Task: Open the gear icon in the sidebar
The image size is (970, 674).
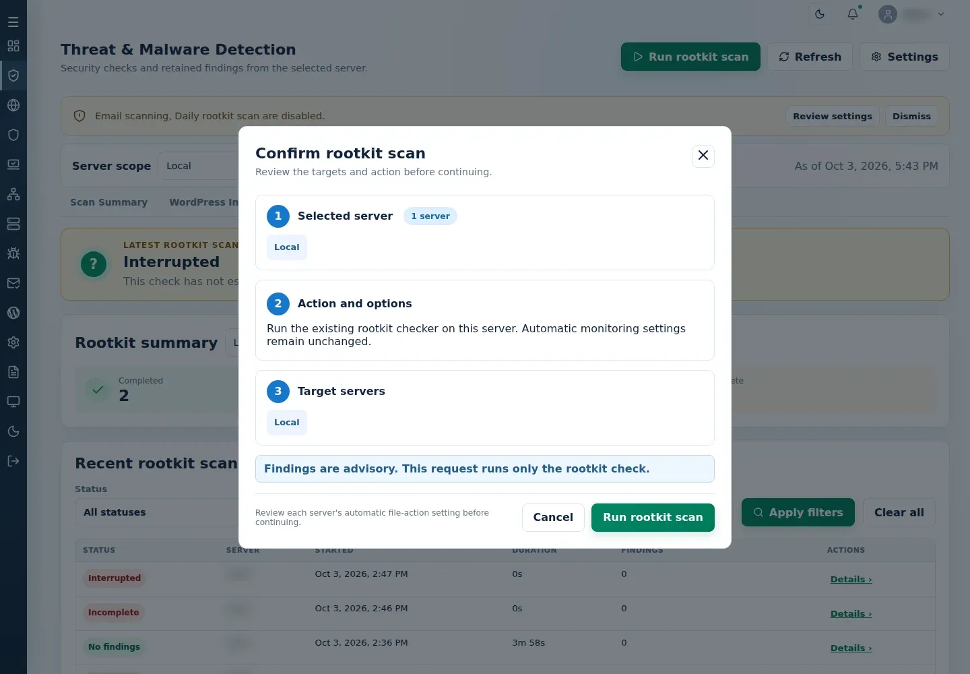Action: coord(13,342)
